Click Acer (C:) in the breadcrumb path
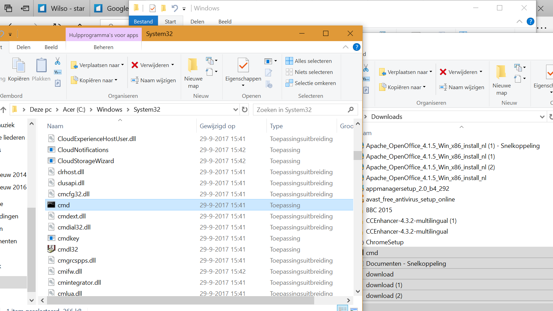The image size is (553, 311). coord(74,110)
